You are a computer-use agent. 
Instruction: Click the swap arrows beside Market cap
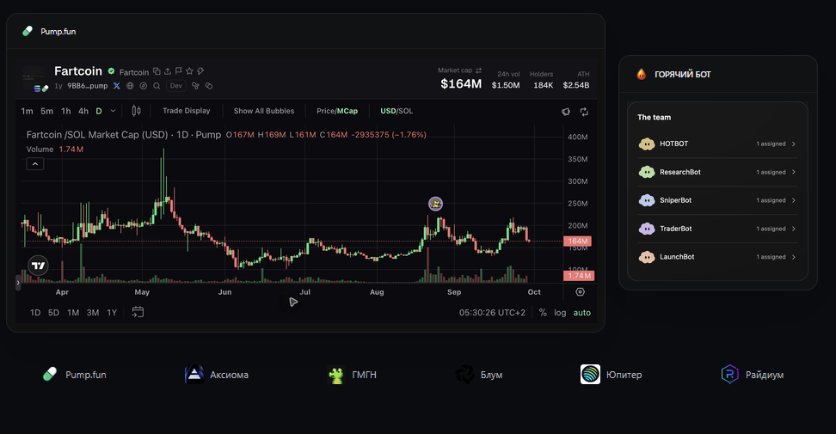point(478,70)
